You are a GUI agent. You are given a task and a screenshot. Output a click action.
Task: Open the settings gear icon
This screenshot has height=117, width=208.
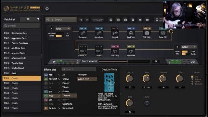[x=47, y=9]
